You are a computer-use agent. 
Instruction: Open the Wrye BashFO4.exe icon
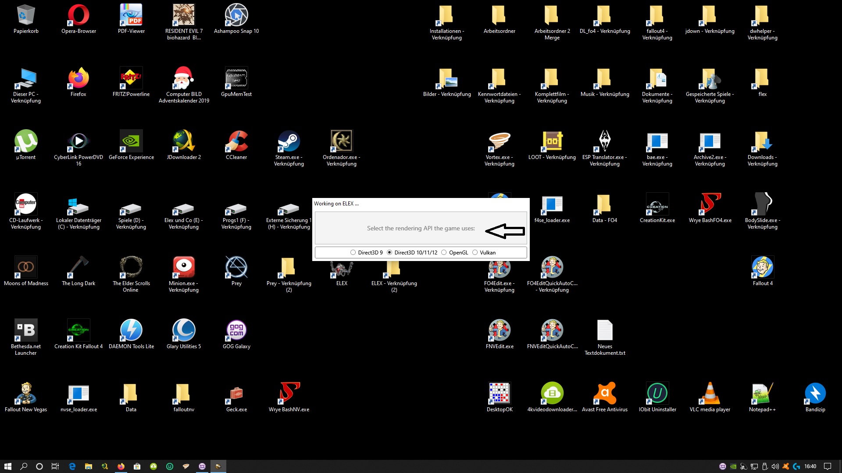pos(710,205)
